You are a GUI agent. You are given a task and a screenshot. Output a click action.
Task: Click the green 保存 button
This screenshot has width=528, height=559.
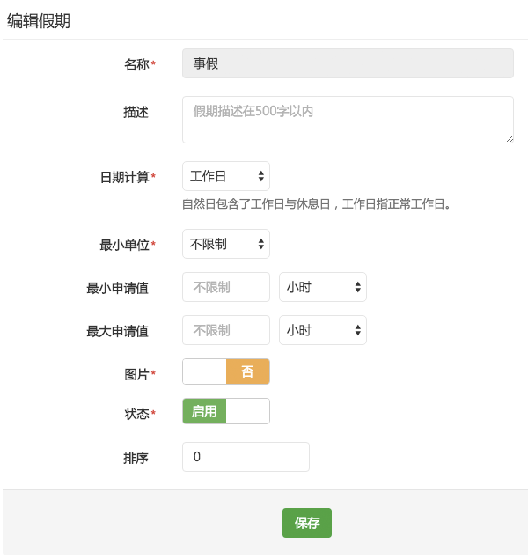307,523
